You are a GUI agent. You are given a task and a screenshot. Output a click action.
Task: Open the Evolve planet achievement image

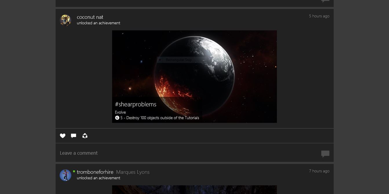pyautogui.click(x=194, y=77)
